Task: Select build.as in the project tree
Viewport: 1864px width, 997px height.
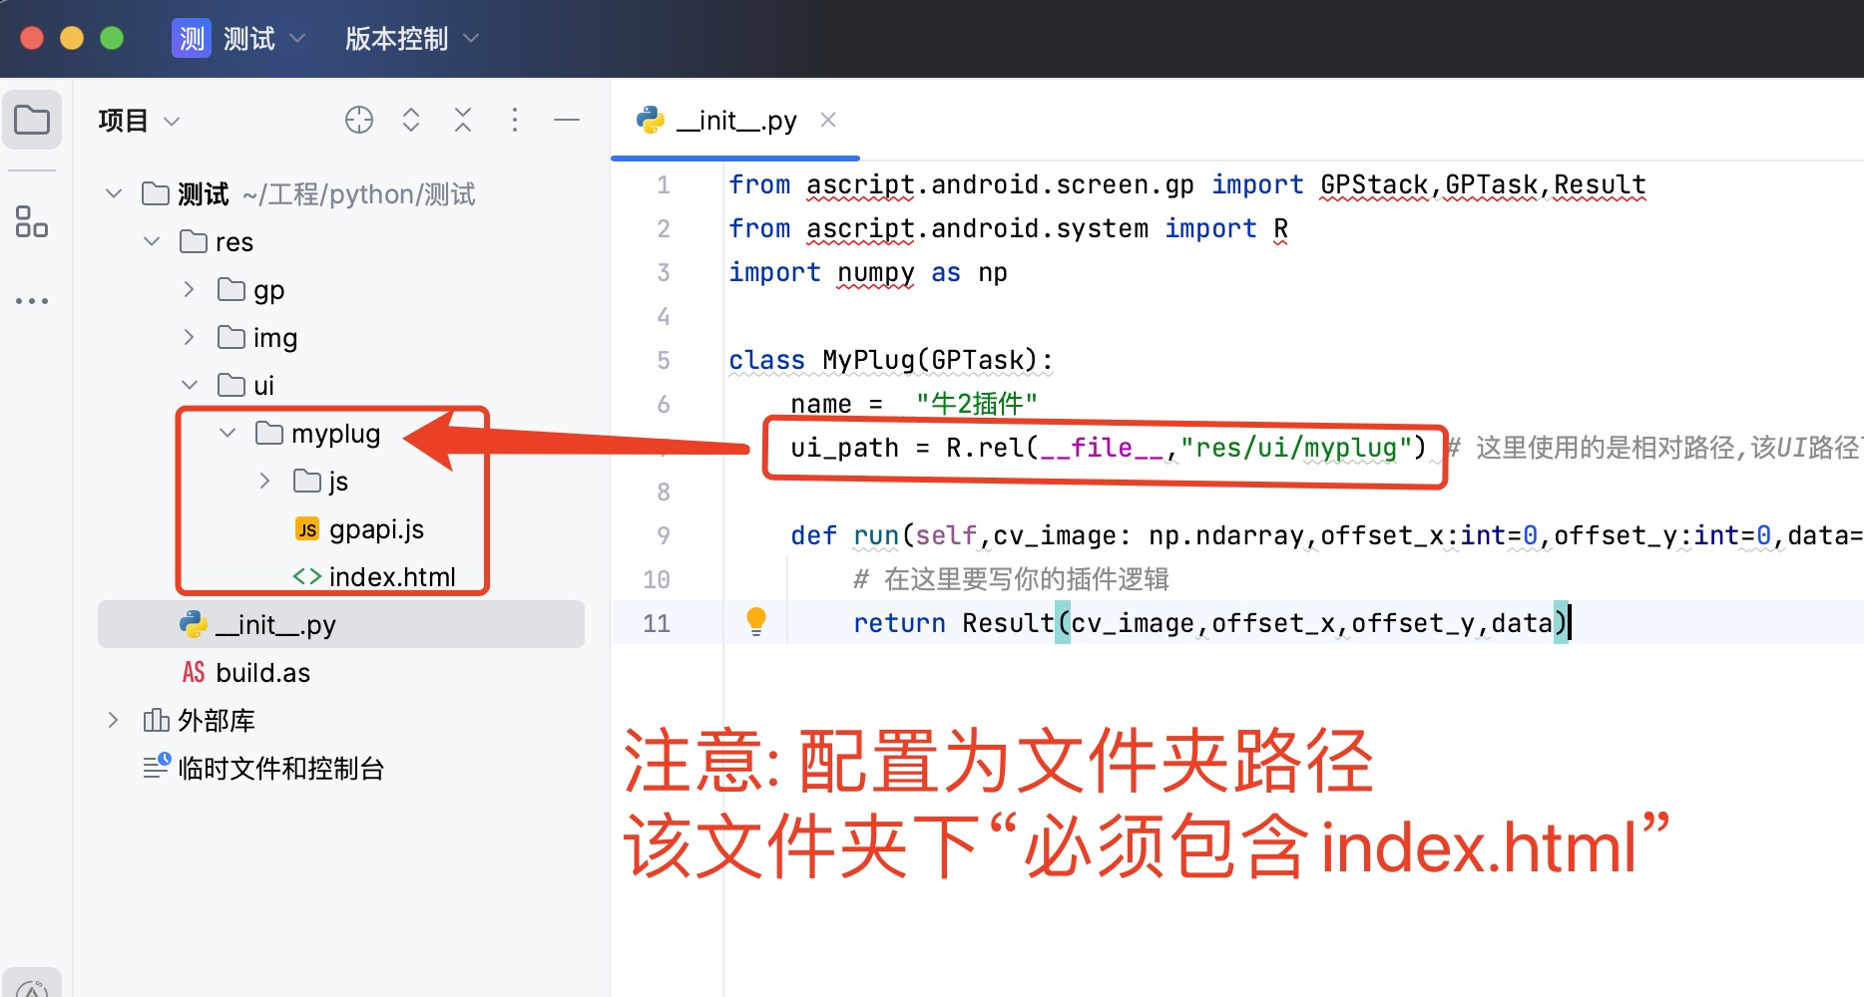Action: pos(262,673)
